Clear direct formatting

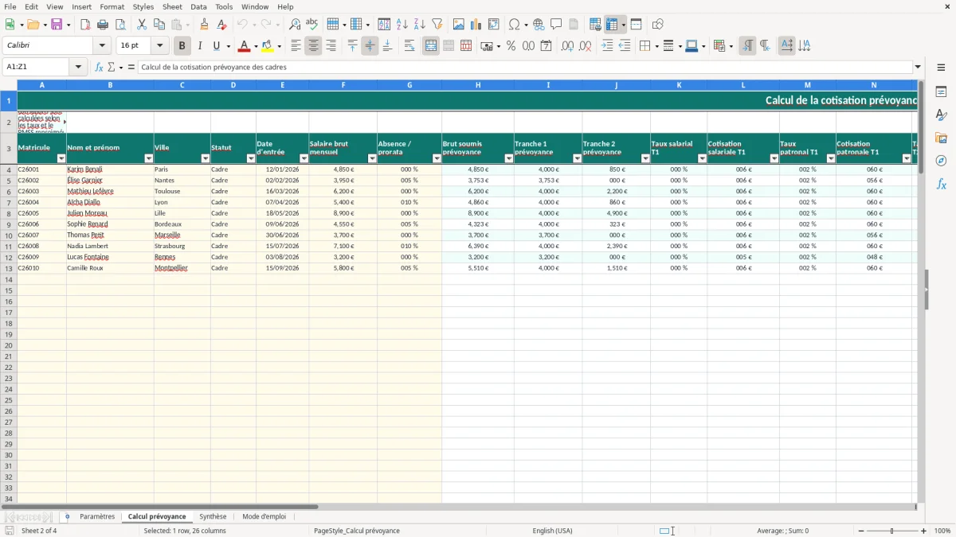point(222,25)
